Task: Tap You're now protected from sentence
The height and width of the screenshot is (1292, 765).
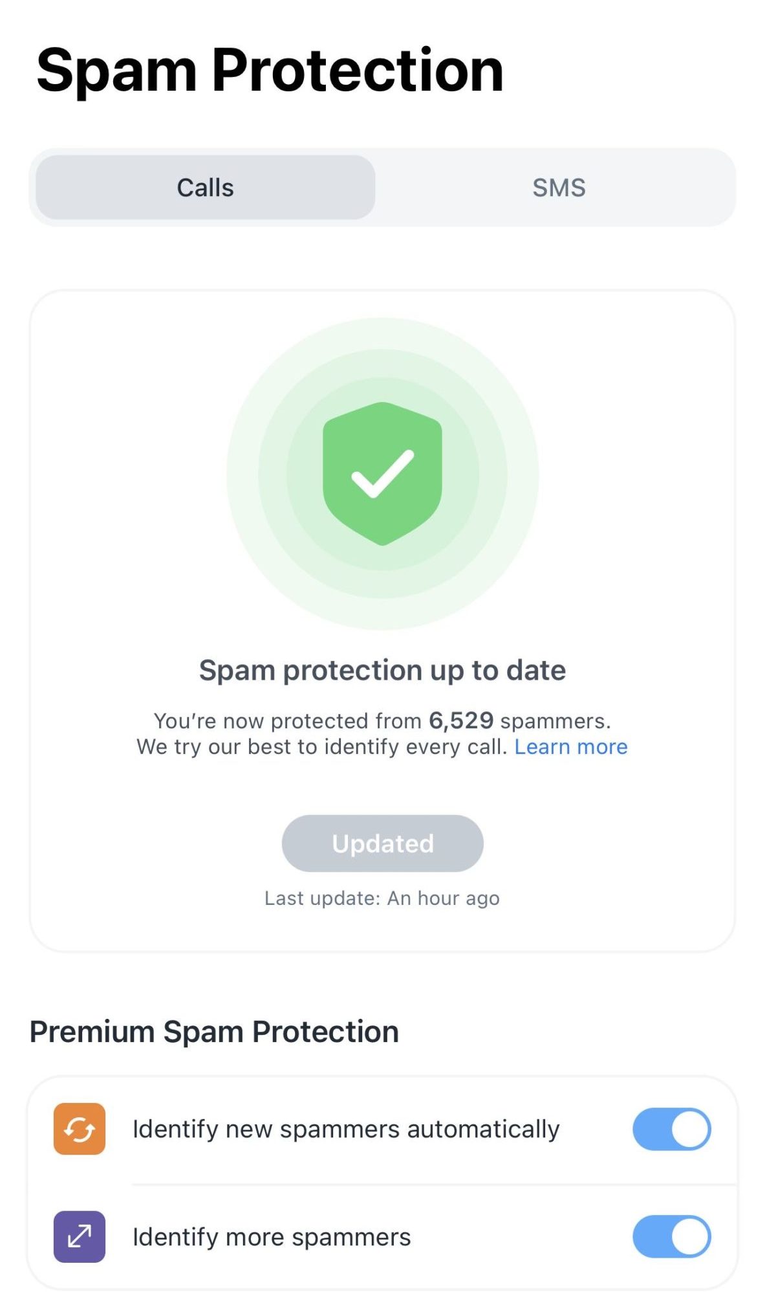Action: tap(382, 720)
